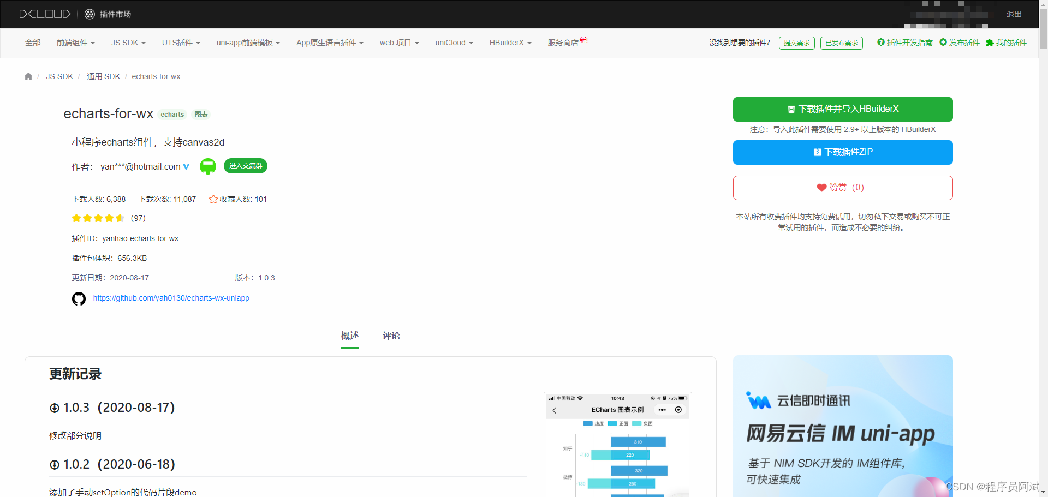Open 插件开发指南 link

tap(910, 43)
